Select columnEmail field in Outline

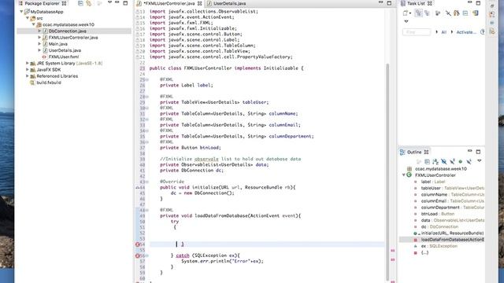pos(453,201)
